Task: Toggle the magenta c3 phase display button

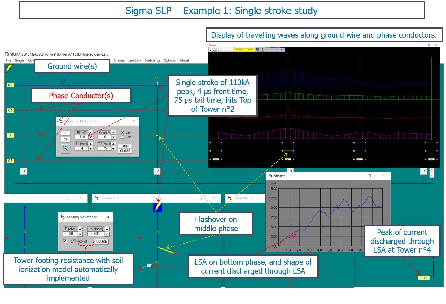Action: (x=278, y=49)
